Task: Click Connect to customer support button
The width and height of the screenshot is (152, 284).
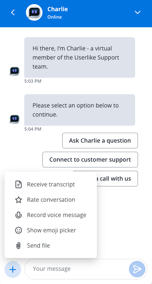Action: click(90, 160)
